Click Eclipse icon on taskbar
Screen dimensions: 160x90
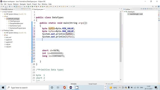pyautogui.click(x=70, y=87)
